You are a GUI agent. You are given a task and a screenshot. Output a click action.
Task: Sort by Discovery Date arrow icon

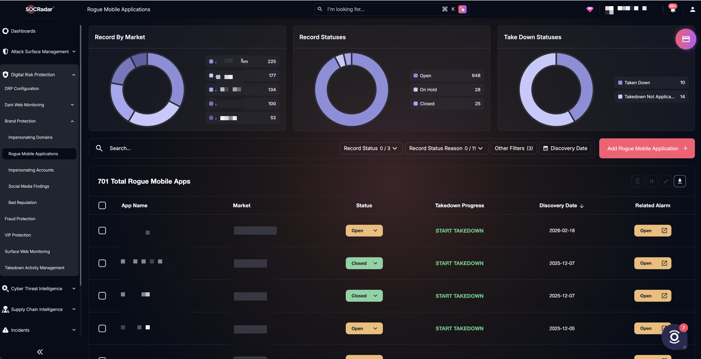tap(582, 206)
